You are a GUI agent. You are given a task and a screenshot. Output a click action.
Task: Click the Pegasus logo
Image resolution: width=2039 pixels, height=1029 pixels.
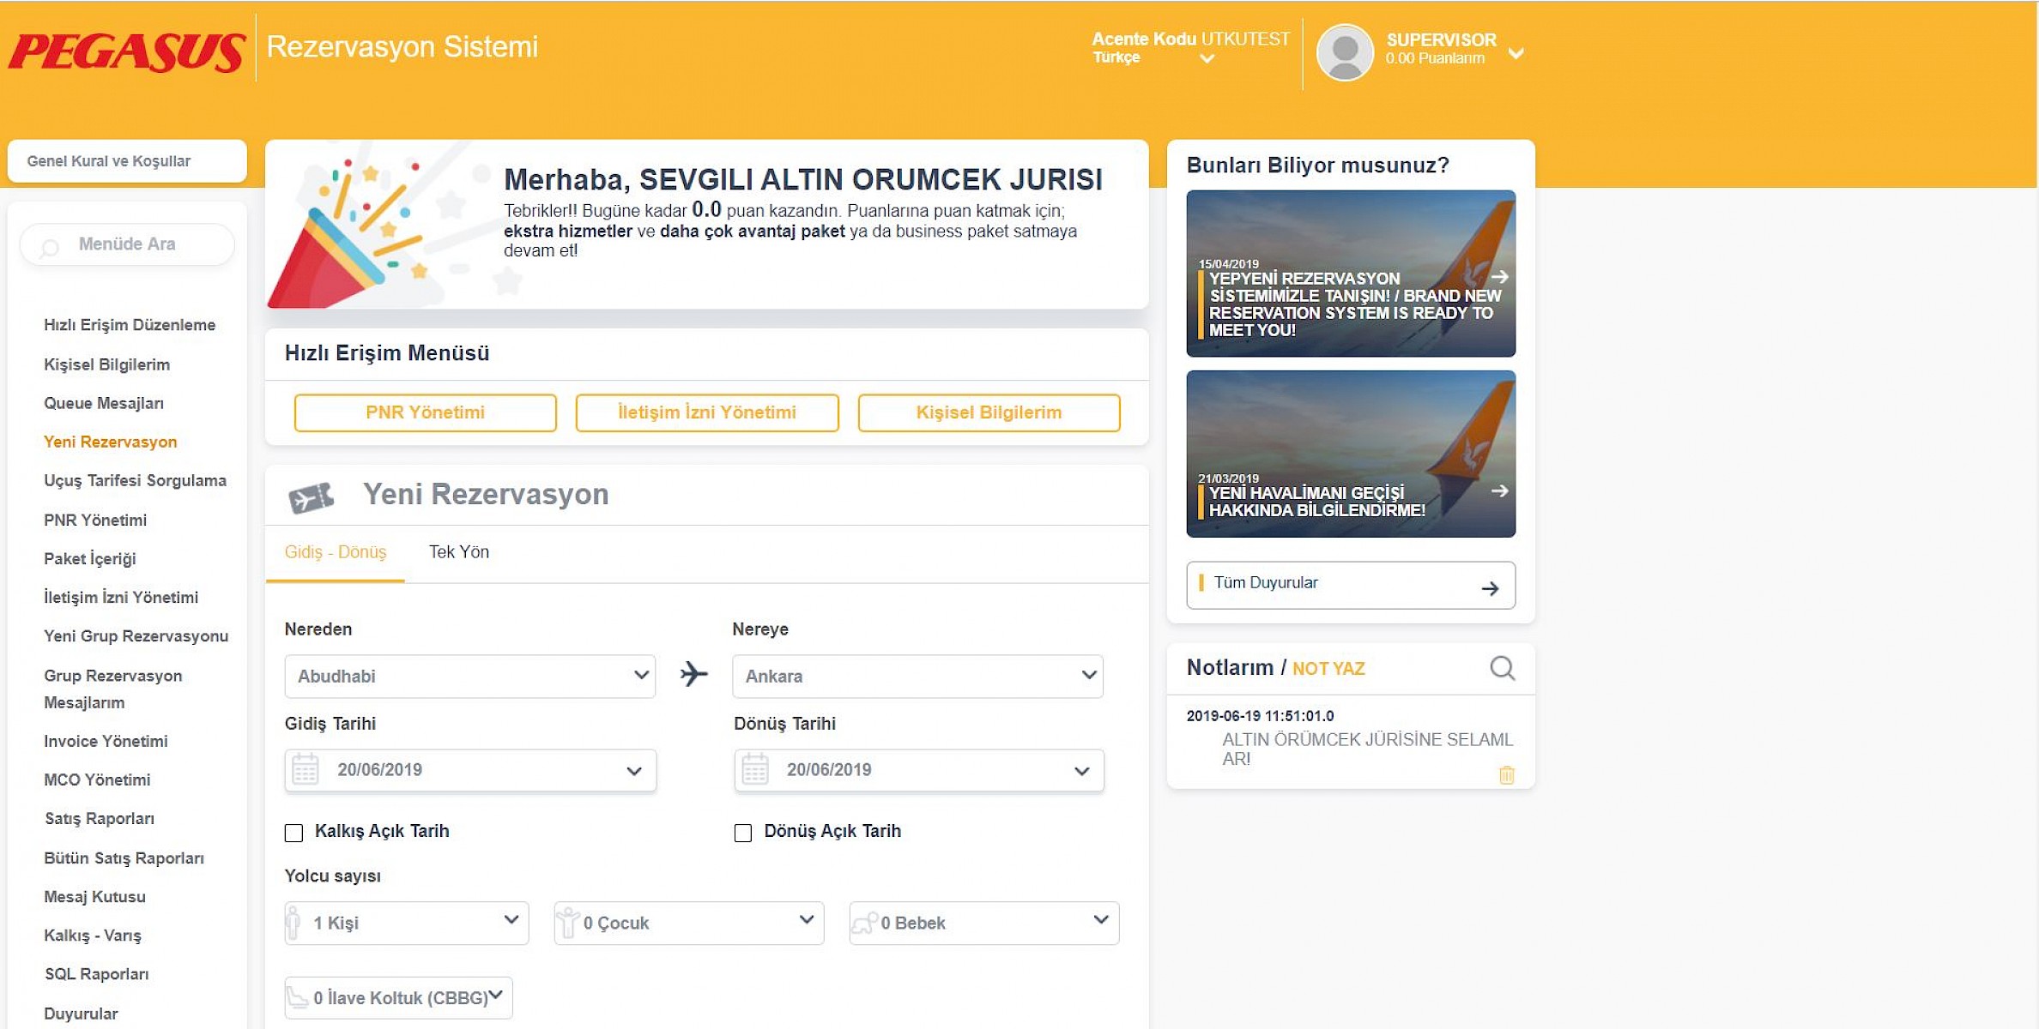coord(127,51)
